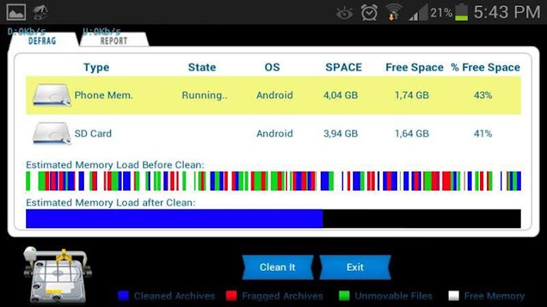Tap the hard disk defrag logo
Image resolution: width=547 pixels, height=307 pixels.
(x=58, y=275)
